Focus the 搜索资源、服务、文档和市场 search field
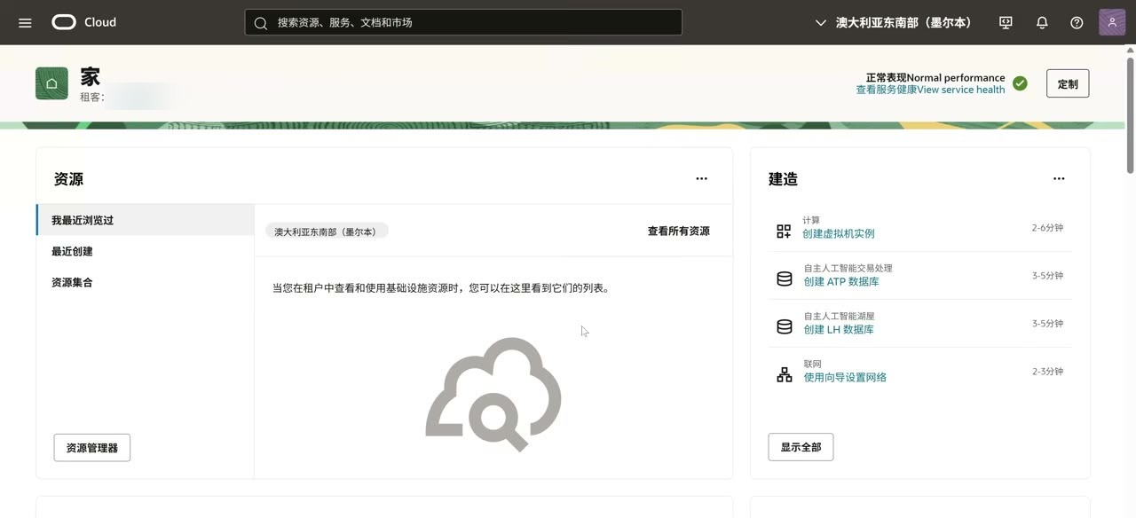Viewport: 1136px width, 518px height. [463, 22]
